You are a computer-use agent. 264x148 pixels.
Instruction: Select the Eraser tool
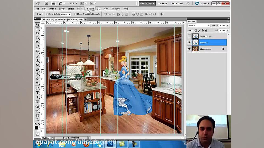pyautogui.click(x=37, y=69)
